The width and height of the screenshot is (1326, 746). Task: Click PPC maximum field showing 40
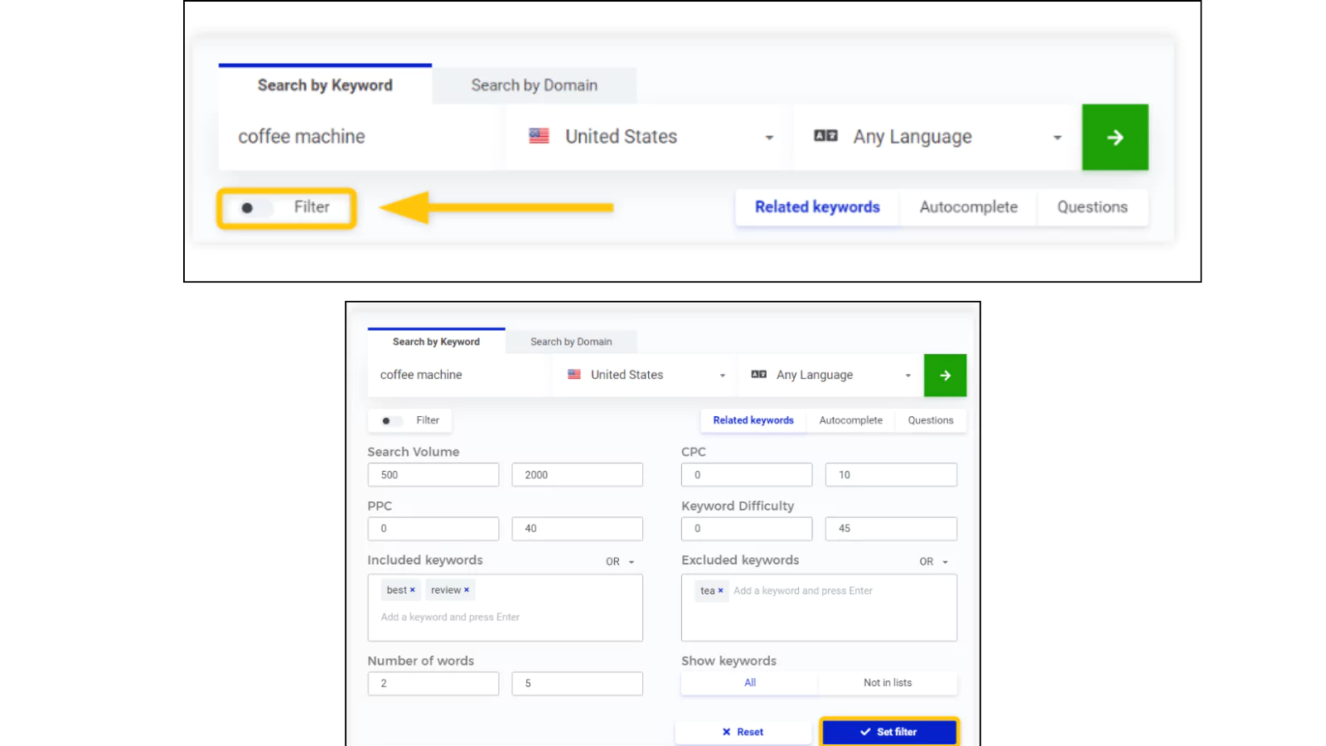pos(578,529)
